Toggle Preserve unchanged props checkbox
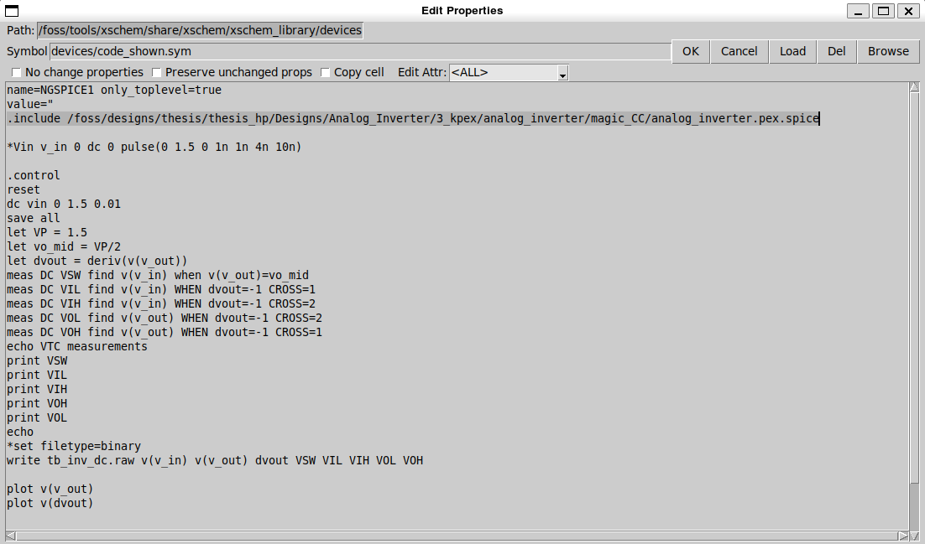The image size is (925, 544). tap(157, 73)
